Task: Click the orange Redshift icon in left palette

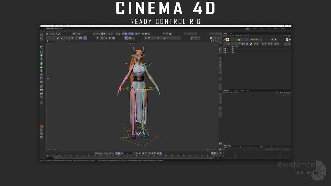Action: pos(41,126)
